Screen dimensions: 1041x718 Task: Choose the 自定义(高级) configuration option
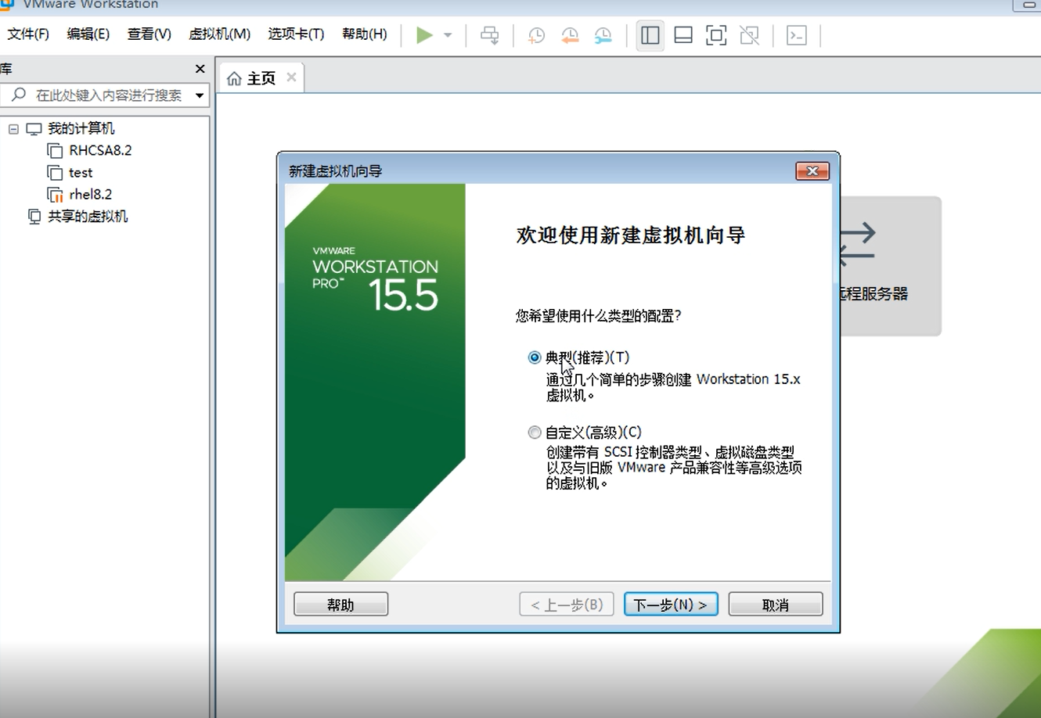coord(535,432)
